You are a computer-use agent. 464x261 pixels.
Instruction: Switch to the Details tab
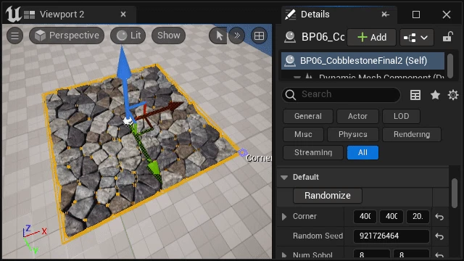pyautogui.click(x=315, y=14)
